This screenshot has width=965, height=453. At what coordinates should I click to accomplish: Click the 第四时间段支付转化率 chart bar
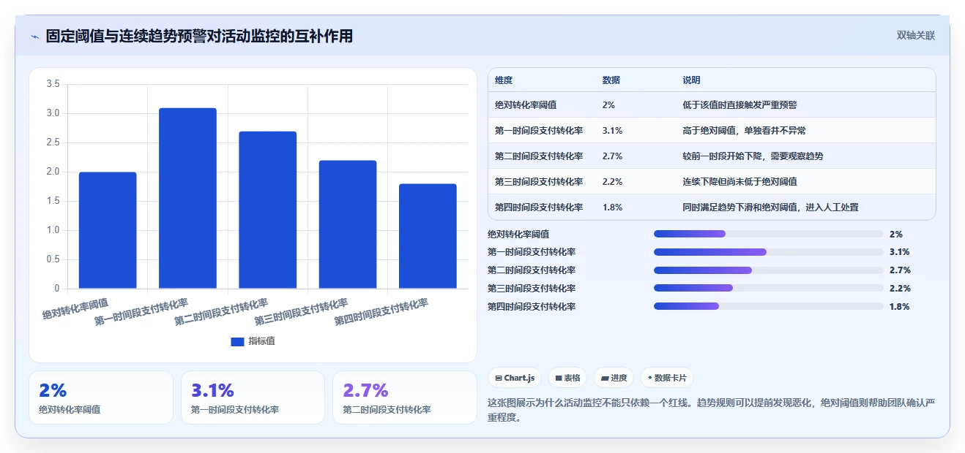[428, 236]
